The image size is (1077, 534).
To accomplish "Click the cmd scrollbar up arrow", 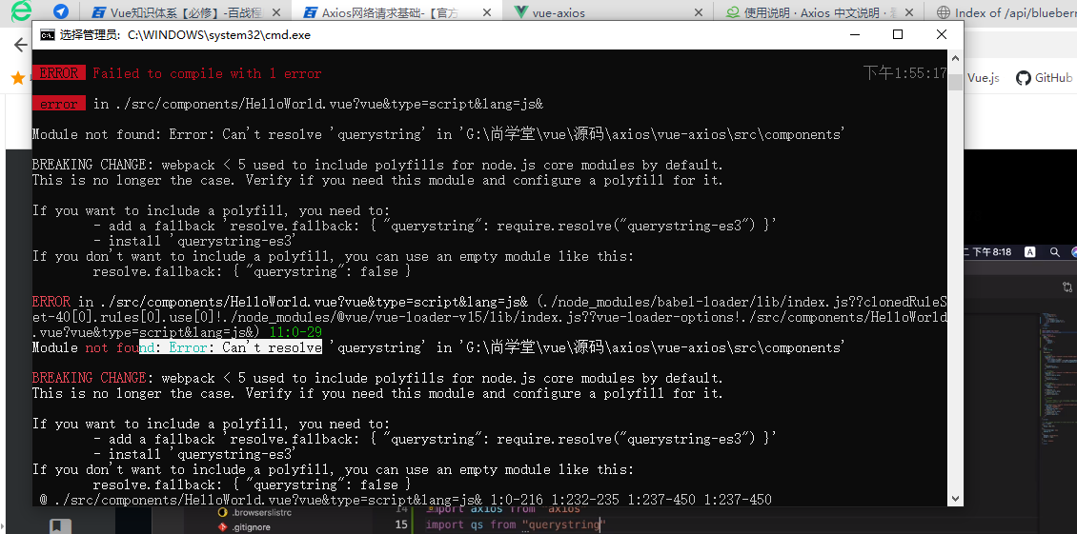I will pos(955,57).
